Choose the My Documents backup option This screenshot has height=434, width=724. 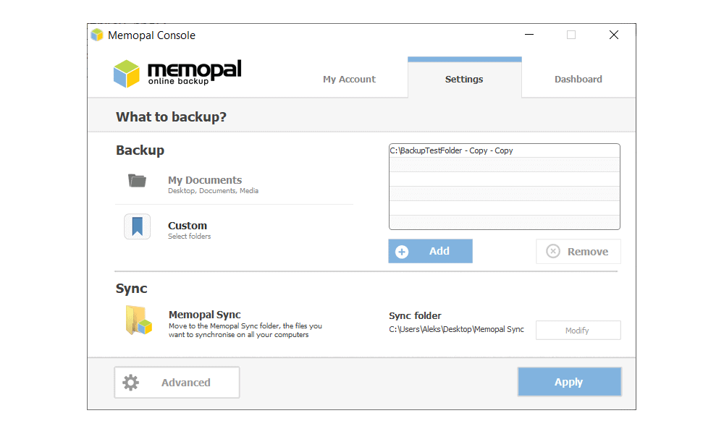205,180
